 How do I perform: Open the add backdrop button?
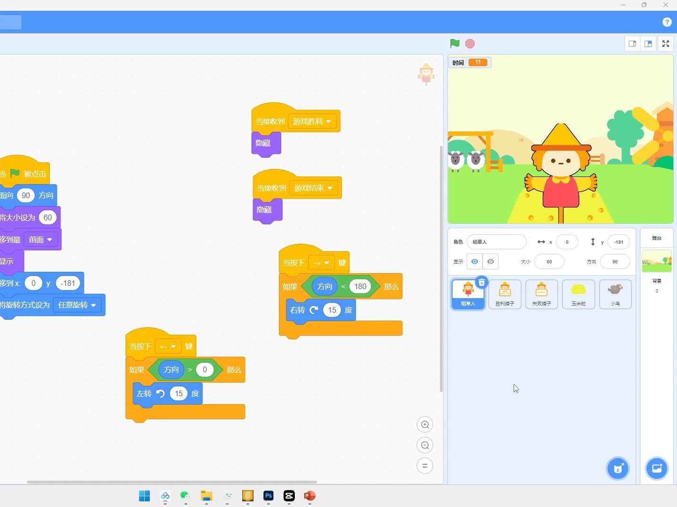(x=657, y=469)
